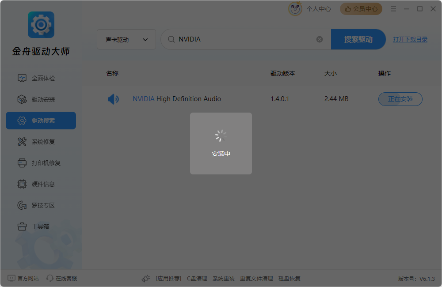The width and height of the screenshot is (442, 287).
Task: Open the 打开下载目录 link
Action: pyautogui.click(x=410, y=39)
